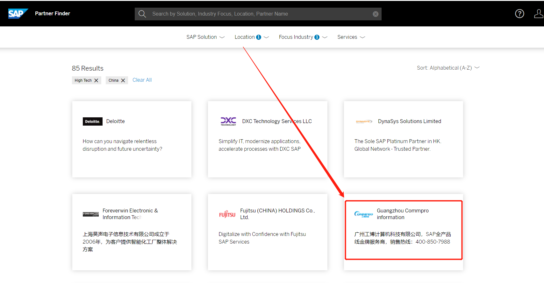
Task: Click the search magnifier icon
Action: [142, 14]
